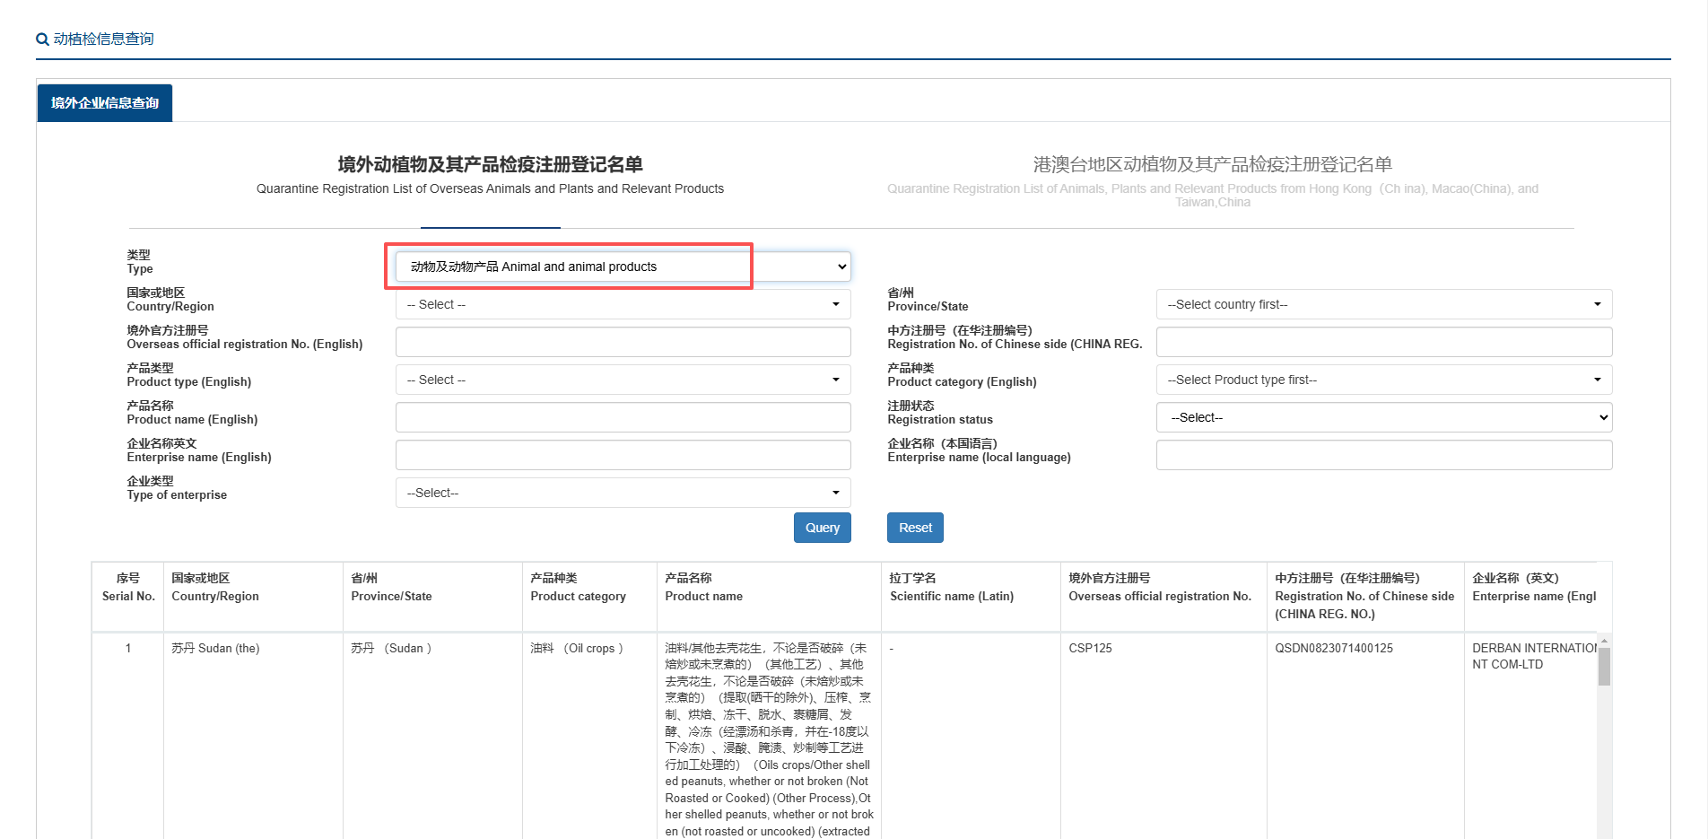Viewport: 1708px width, 839px height.
Task: Open the 境外企业信息查询 tab
Action: coord(105,103)
